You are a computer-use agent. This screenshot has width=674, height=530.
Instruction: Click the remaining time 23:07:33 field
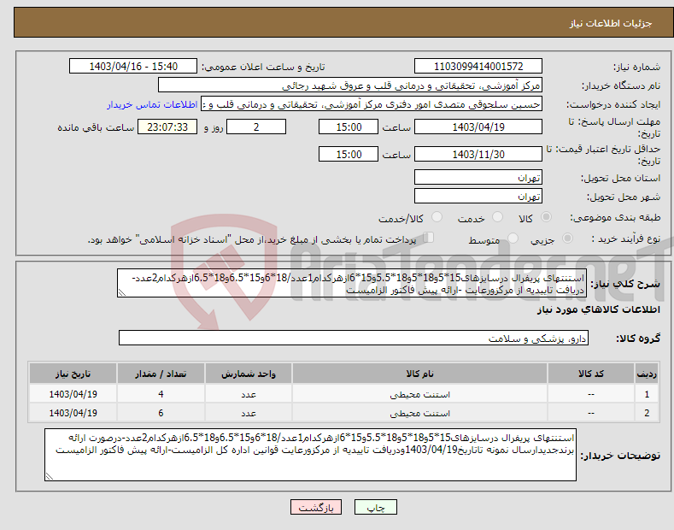[x=167, y=127]
